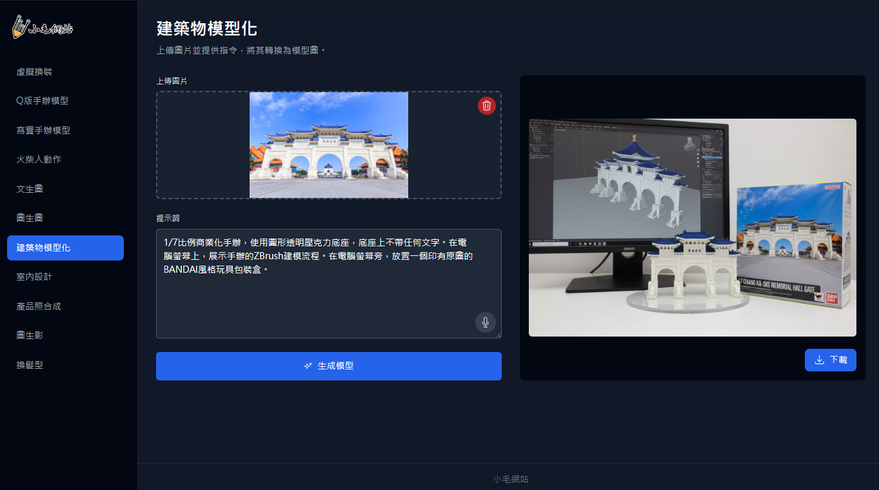Click into the 提示詞 prompt text area
The height and width of the screenshot is (490, 879).
[x=329, y=284]
